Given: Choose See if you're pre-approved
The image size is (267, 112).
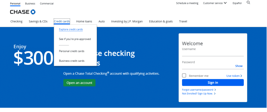Looking at the screenshot, I should point(75,39).
